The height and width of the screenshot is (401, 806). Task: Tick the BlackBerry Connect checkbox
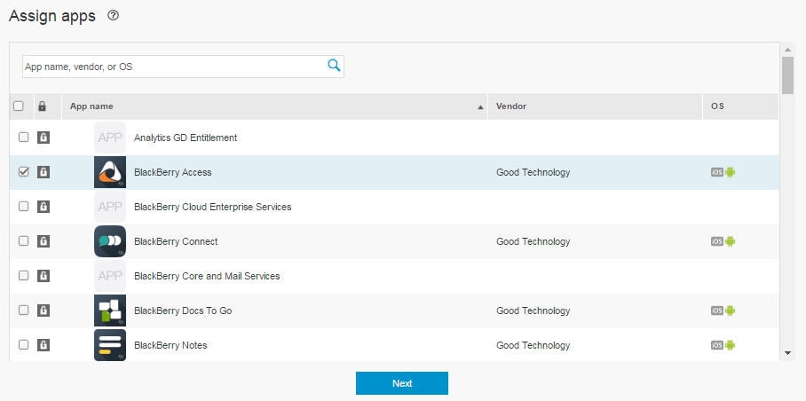24,241
